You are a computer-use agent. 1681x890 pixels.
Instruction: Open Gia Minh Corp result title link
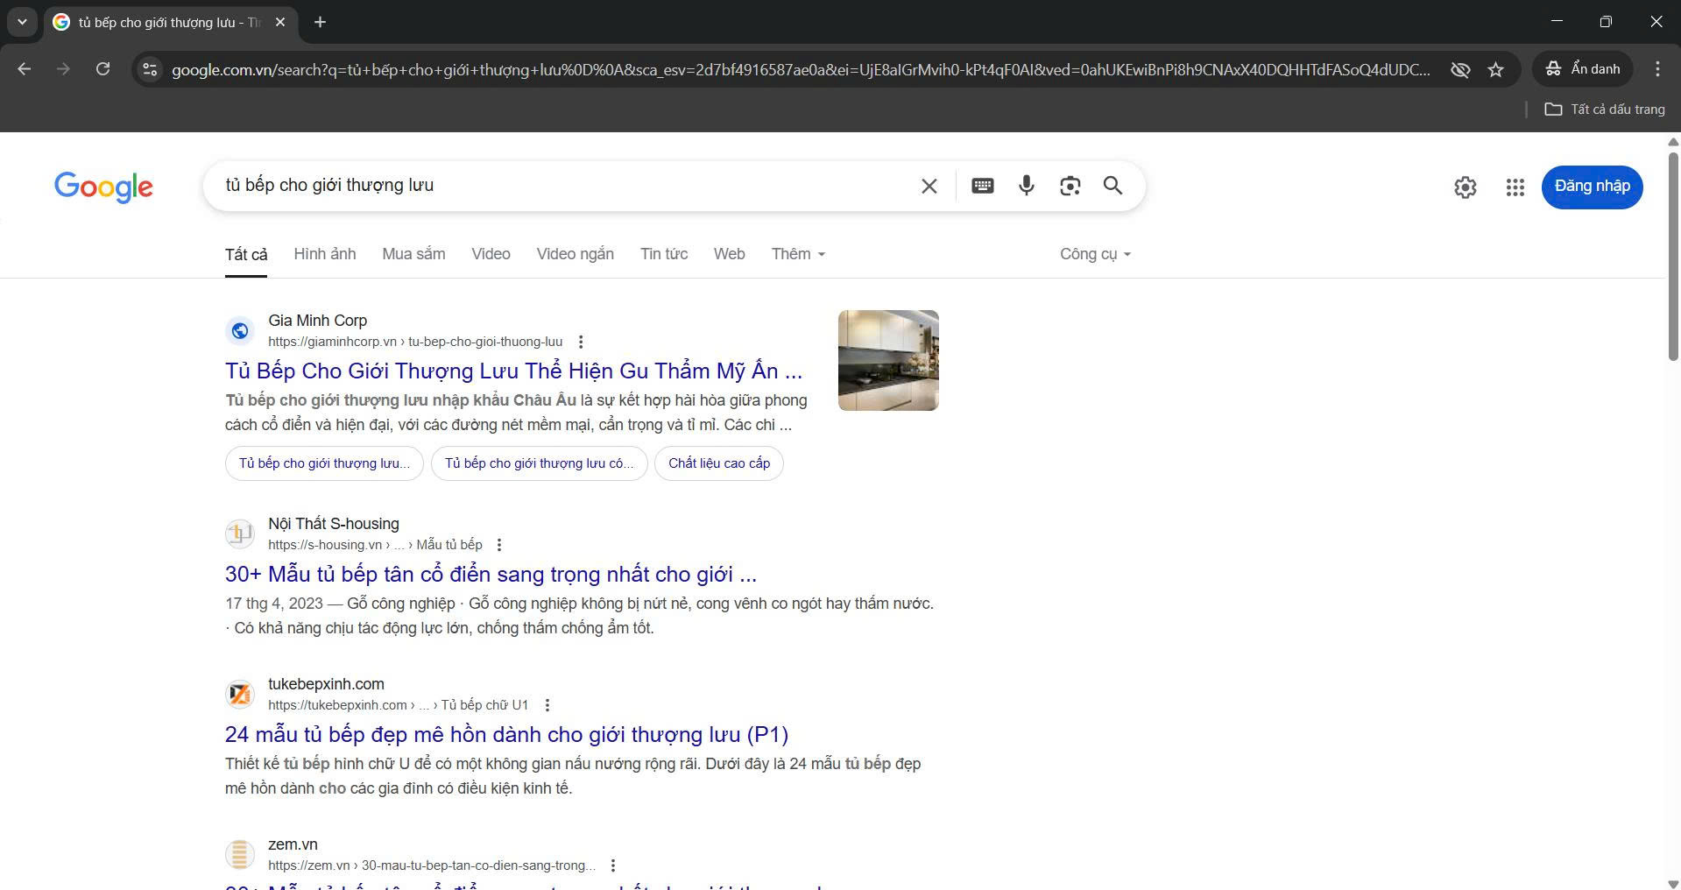[x=513, y=371]
